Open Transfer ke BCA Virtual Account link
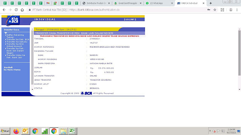241x135 pixels. [x=15, y=45]
